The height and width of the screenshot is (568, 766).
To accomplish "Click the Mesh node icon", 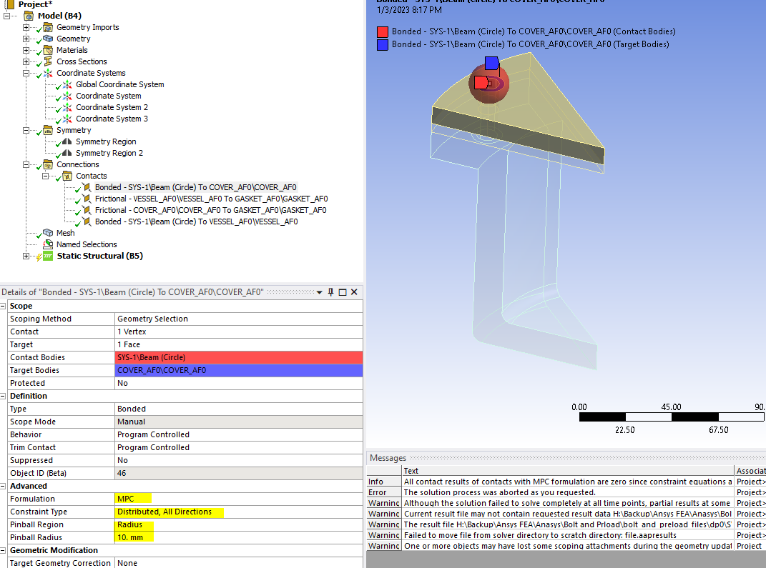I will pos(48,233).
